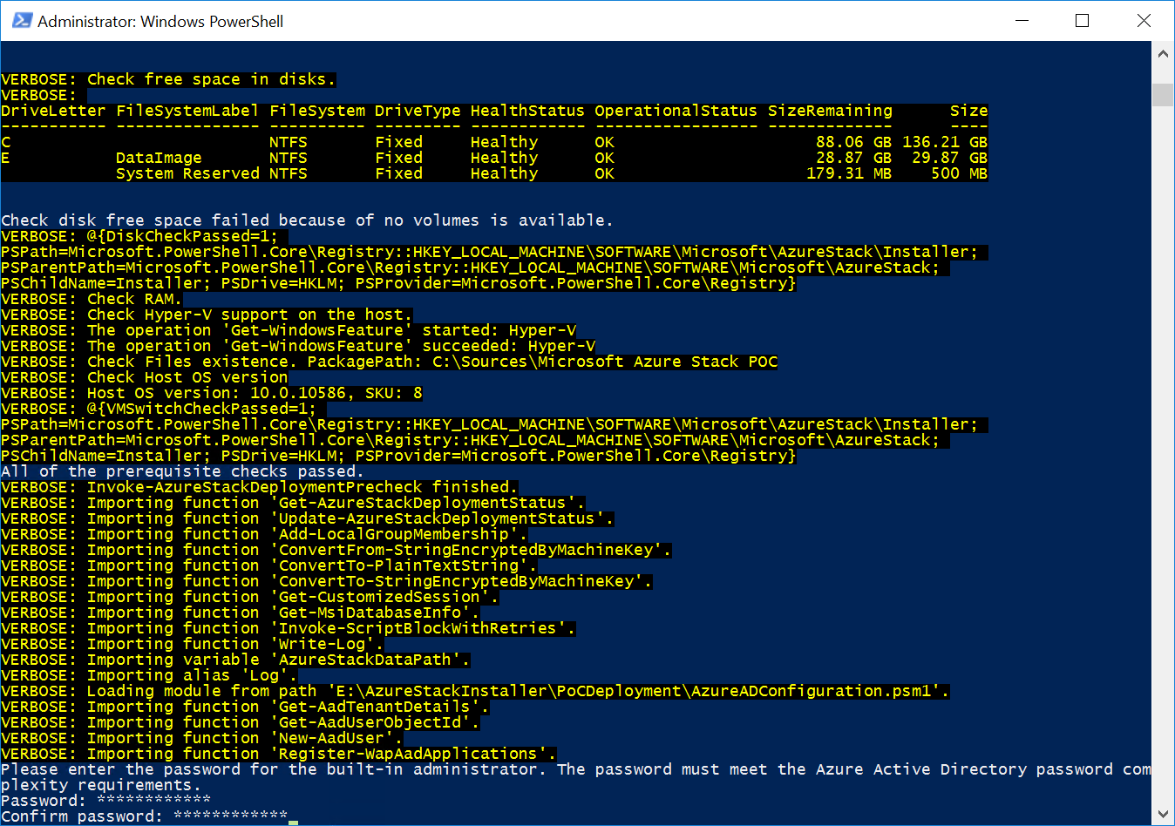Click the "Check disk free space failed" message
1175x826 pixels.
click(307, 220)
